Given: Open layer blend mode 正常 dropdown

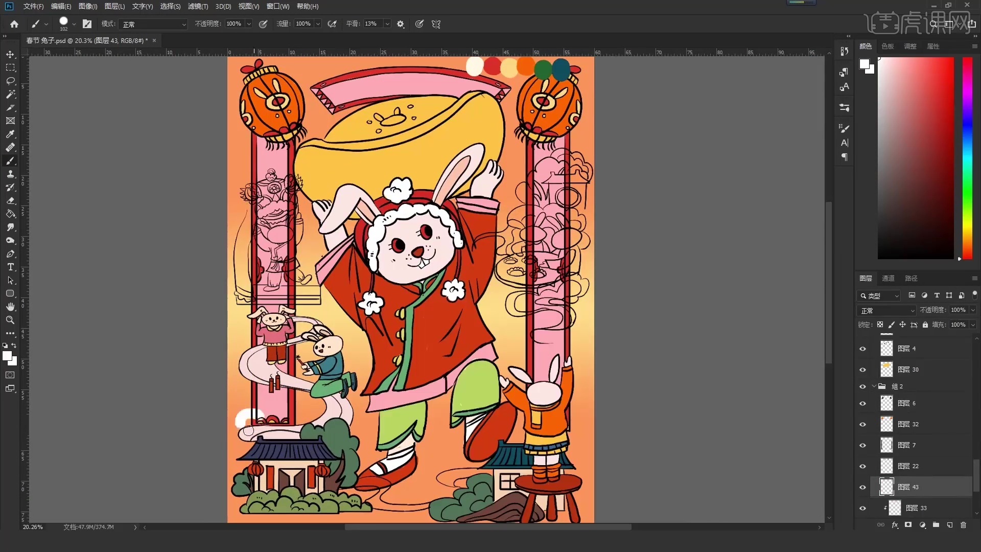Looking at the screenshot, I should pos(887,310).
